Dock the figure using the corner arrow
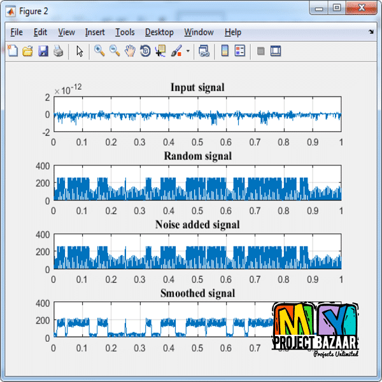 point(371,32)
